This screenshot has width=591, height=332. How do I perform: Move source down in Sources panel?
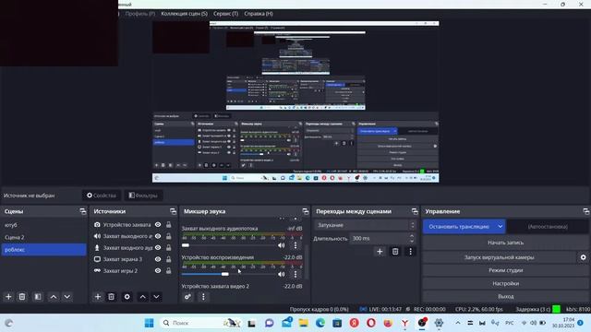[x=156, y=297]
